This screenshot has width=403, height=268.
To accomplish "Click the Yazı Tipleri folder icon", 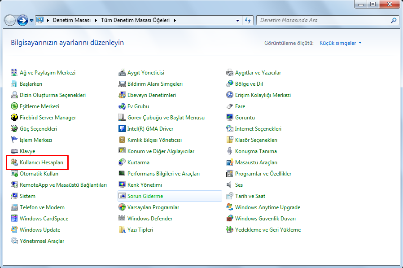I will [x=122, y=230].
